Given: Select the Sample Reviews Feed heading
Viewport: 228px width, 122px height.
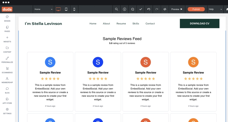Looking at the screenshot, I should (122, 39).
